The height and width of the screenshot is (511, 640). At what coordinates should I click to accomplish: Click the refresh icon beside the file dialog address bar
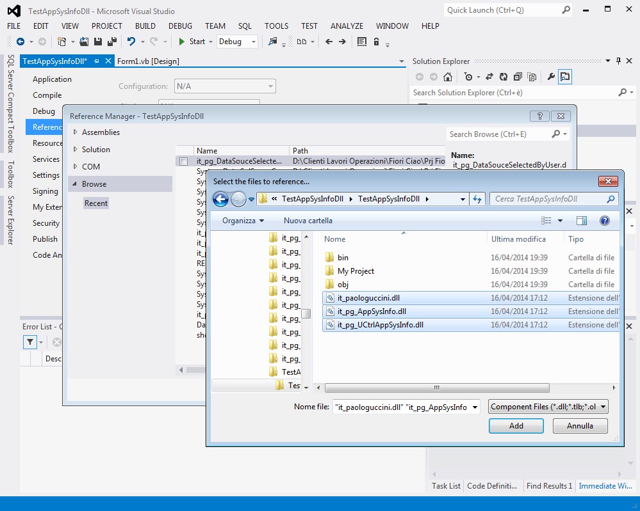pos(477,200)
